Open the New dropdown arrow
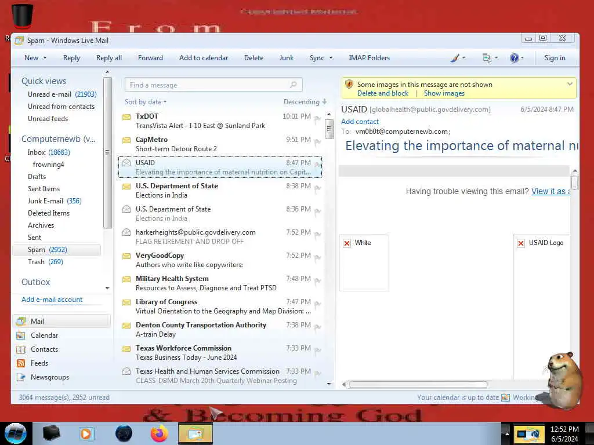594x445 pixels. point(45,58)
